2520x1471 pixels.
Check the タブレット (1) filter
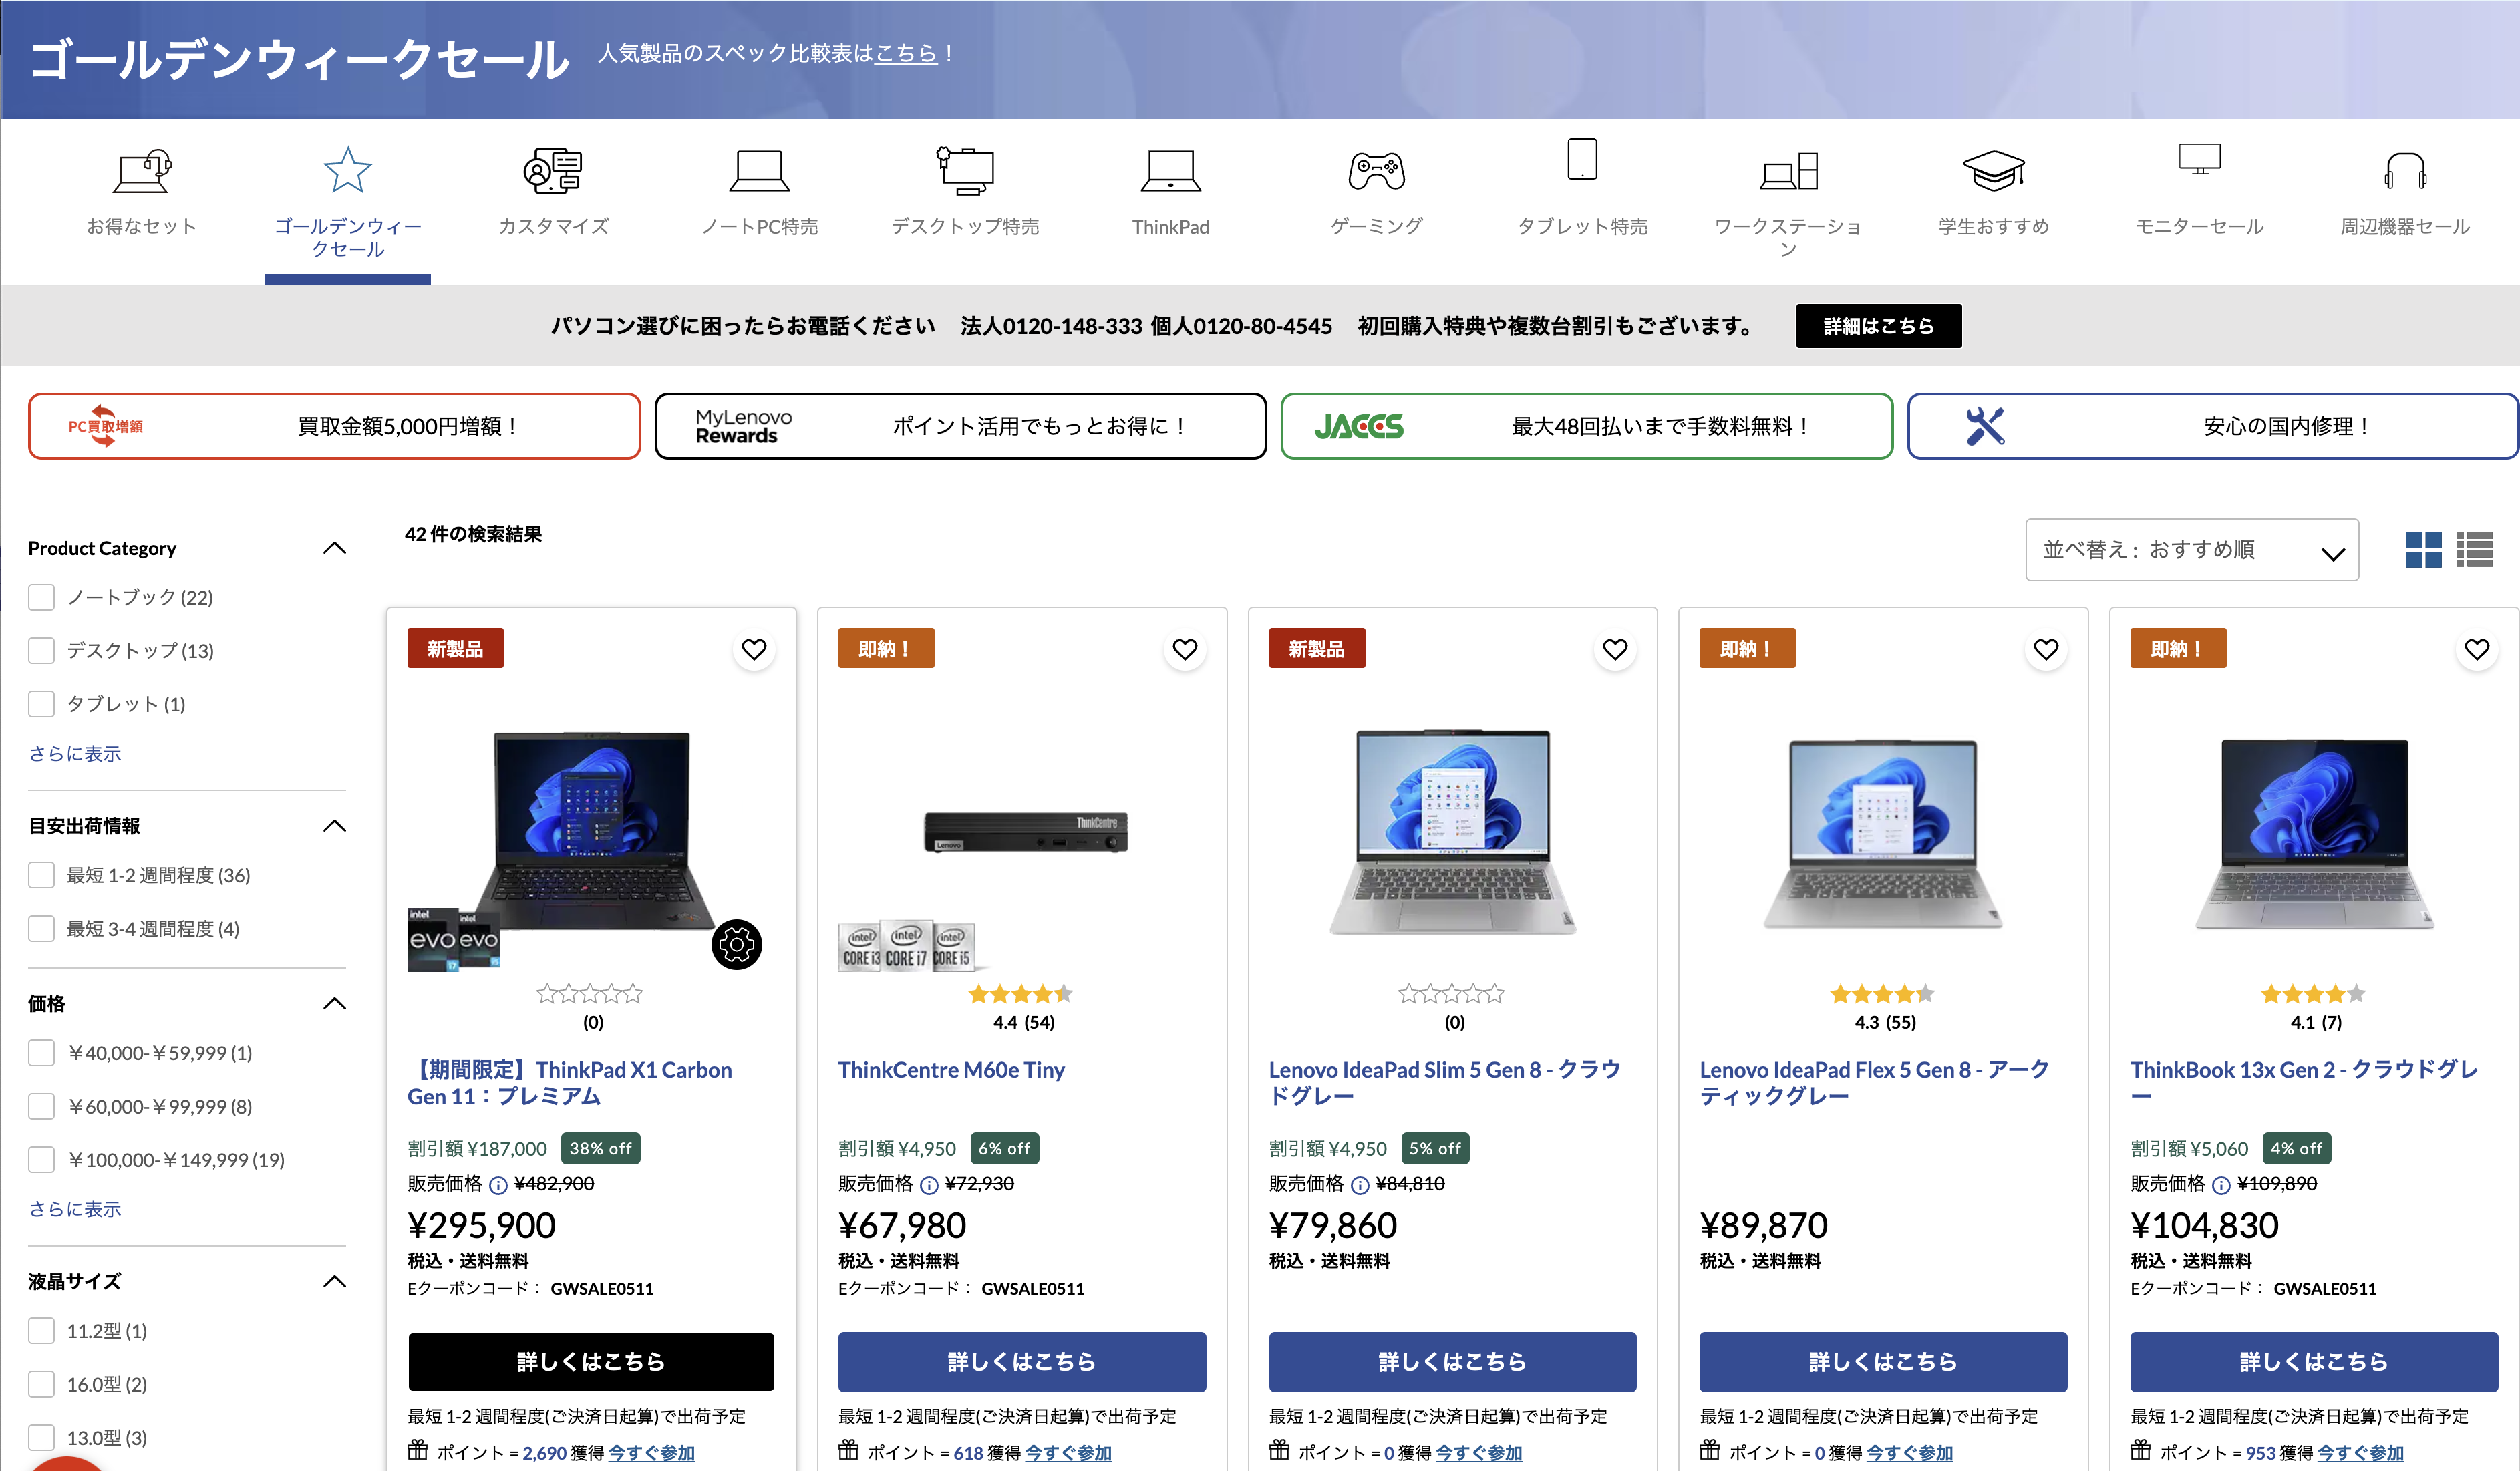(41, 704)
